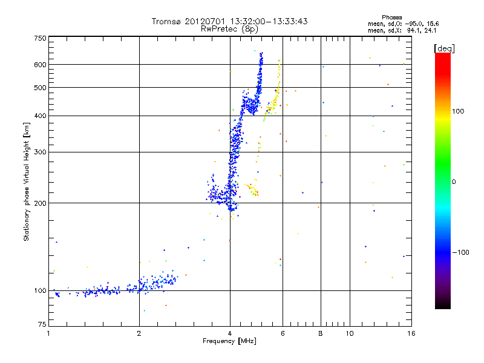Click the colorbar label '100'
The width and height of the screenshot is (484, 363).
tap(458, 111)
